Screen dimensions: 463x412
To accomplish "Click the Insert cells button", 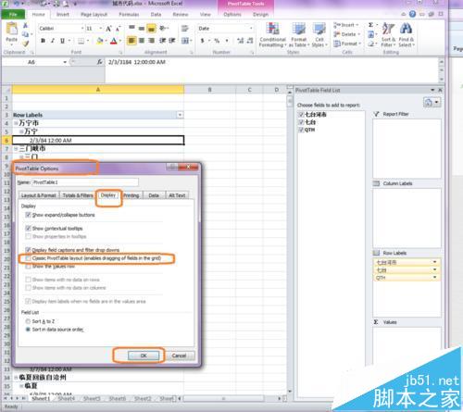I will pos(346,25).
